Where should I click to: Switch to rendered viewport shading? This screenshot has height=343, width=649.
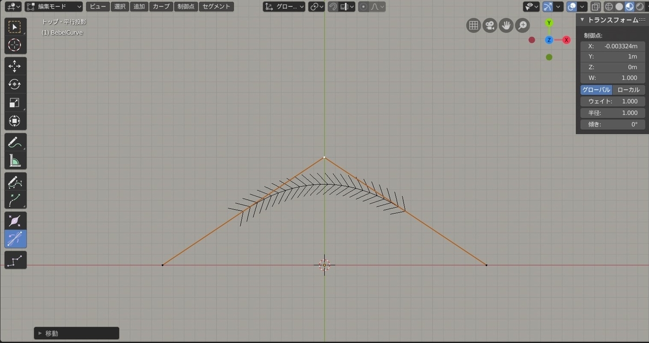639,7
